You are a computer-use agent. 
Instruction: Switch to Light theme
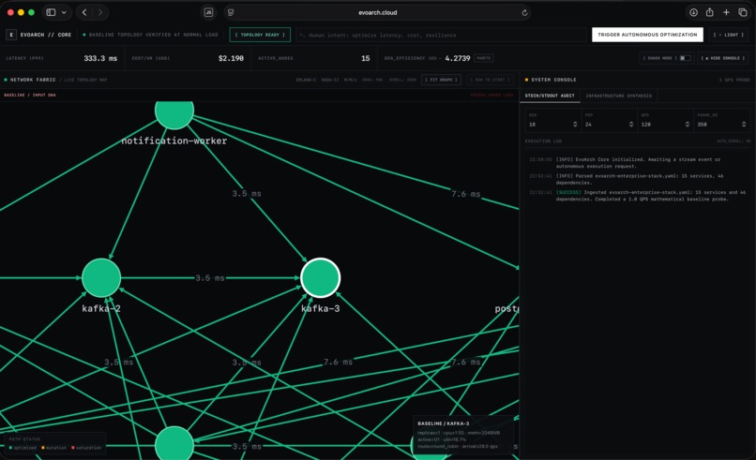pos(729,35)
